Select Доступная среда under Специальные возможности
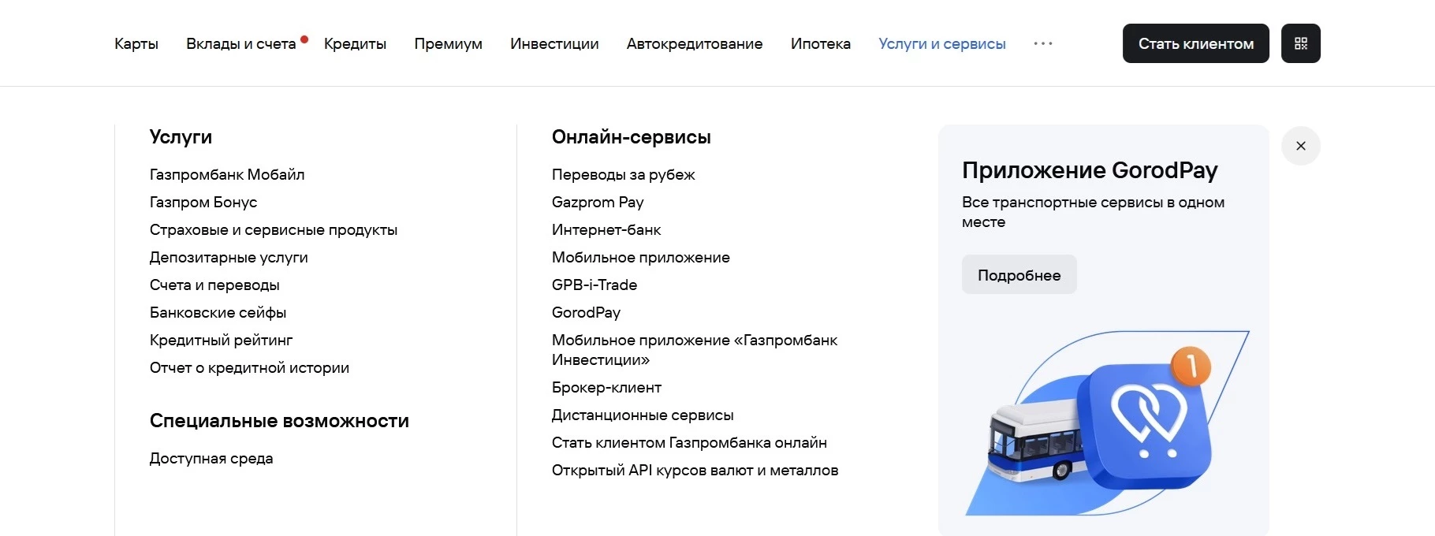This screenshot has height=536, width=1435. [x=211, y=458]
